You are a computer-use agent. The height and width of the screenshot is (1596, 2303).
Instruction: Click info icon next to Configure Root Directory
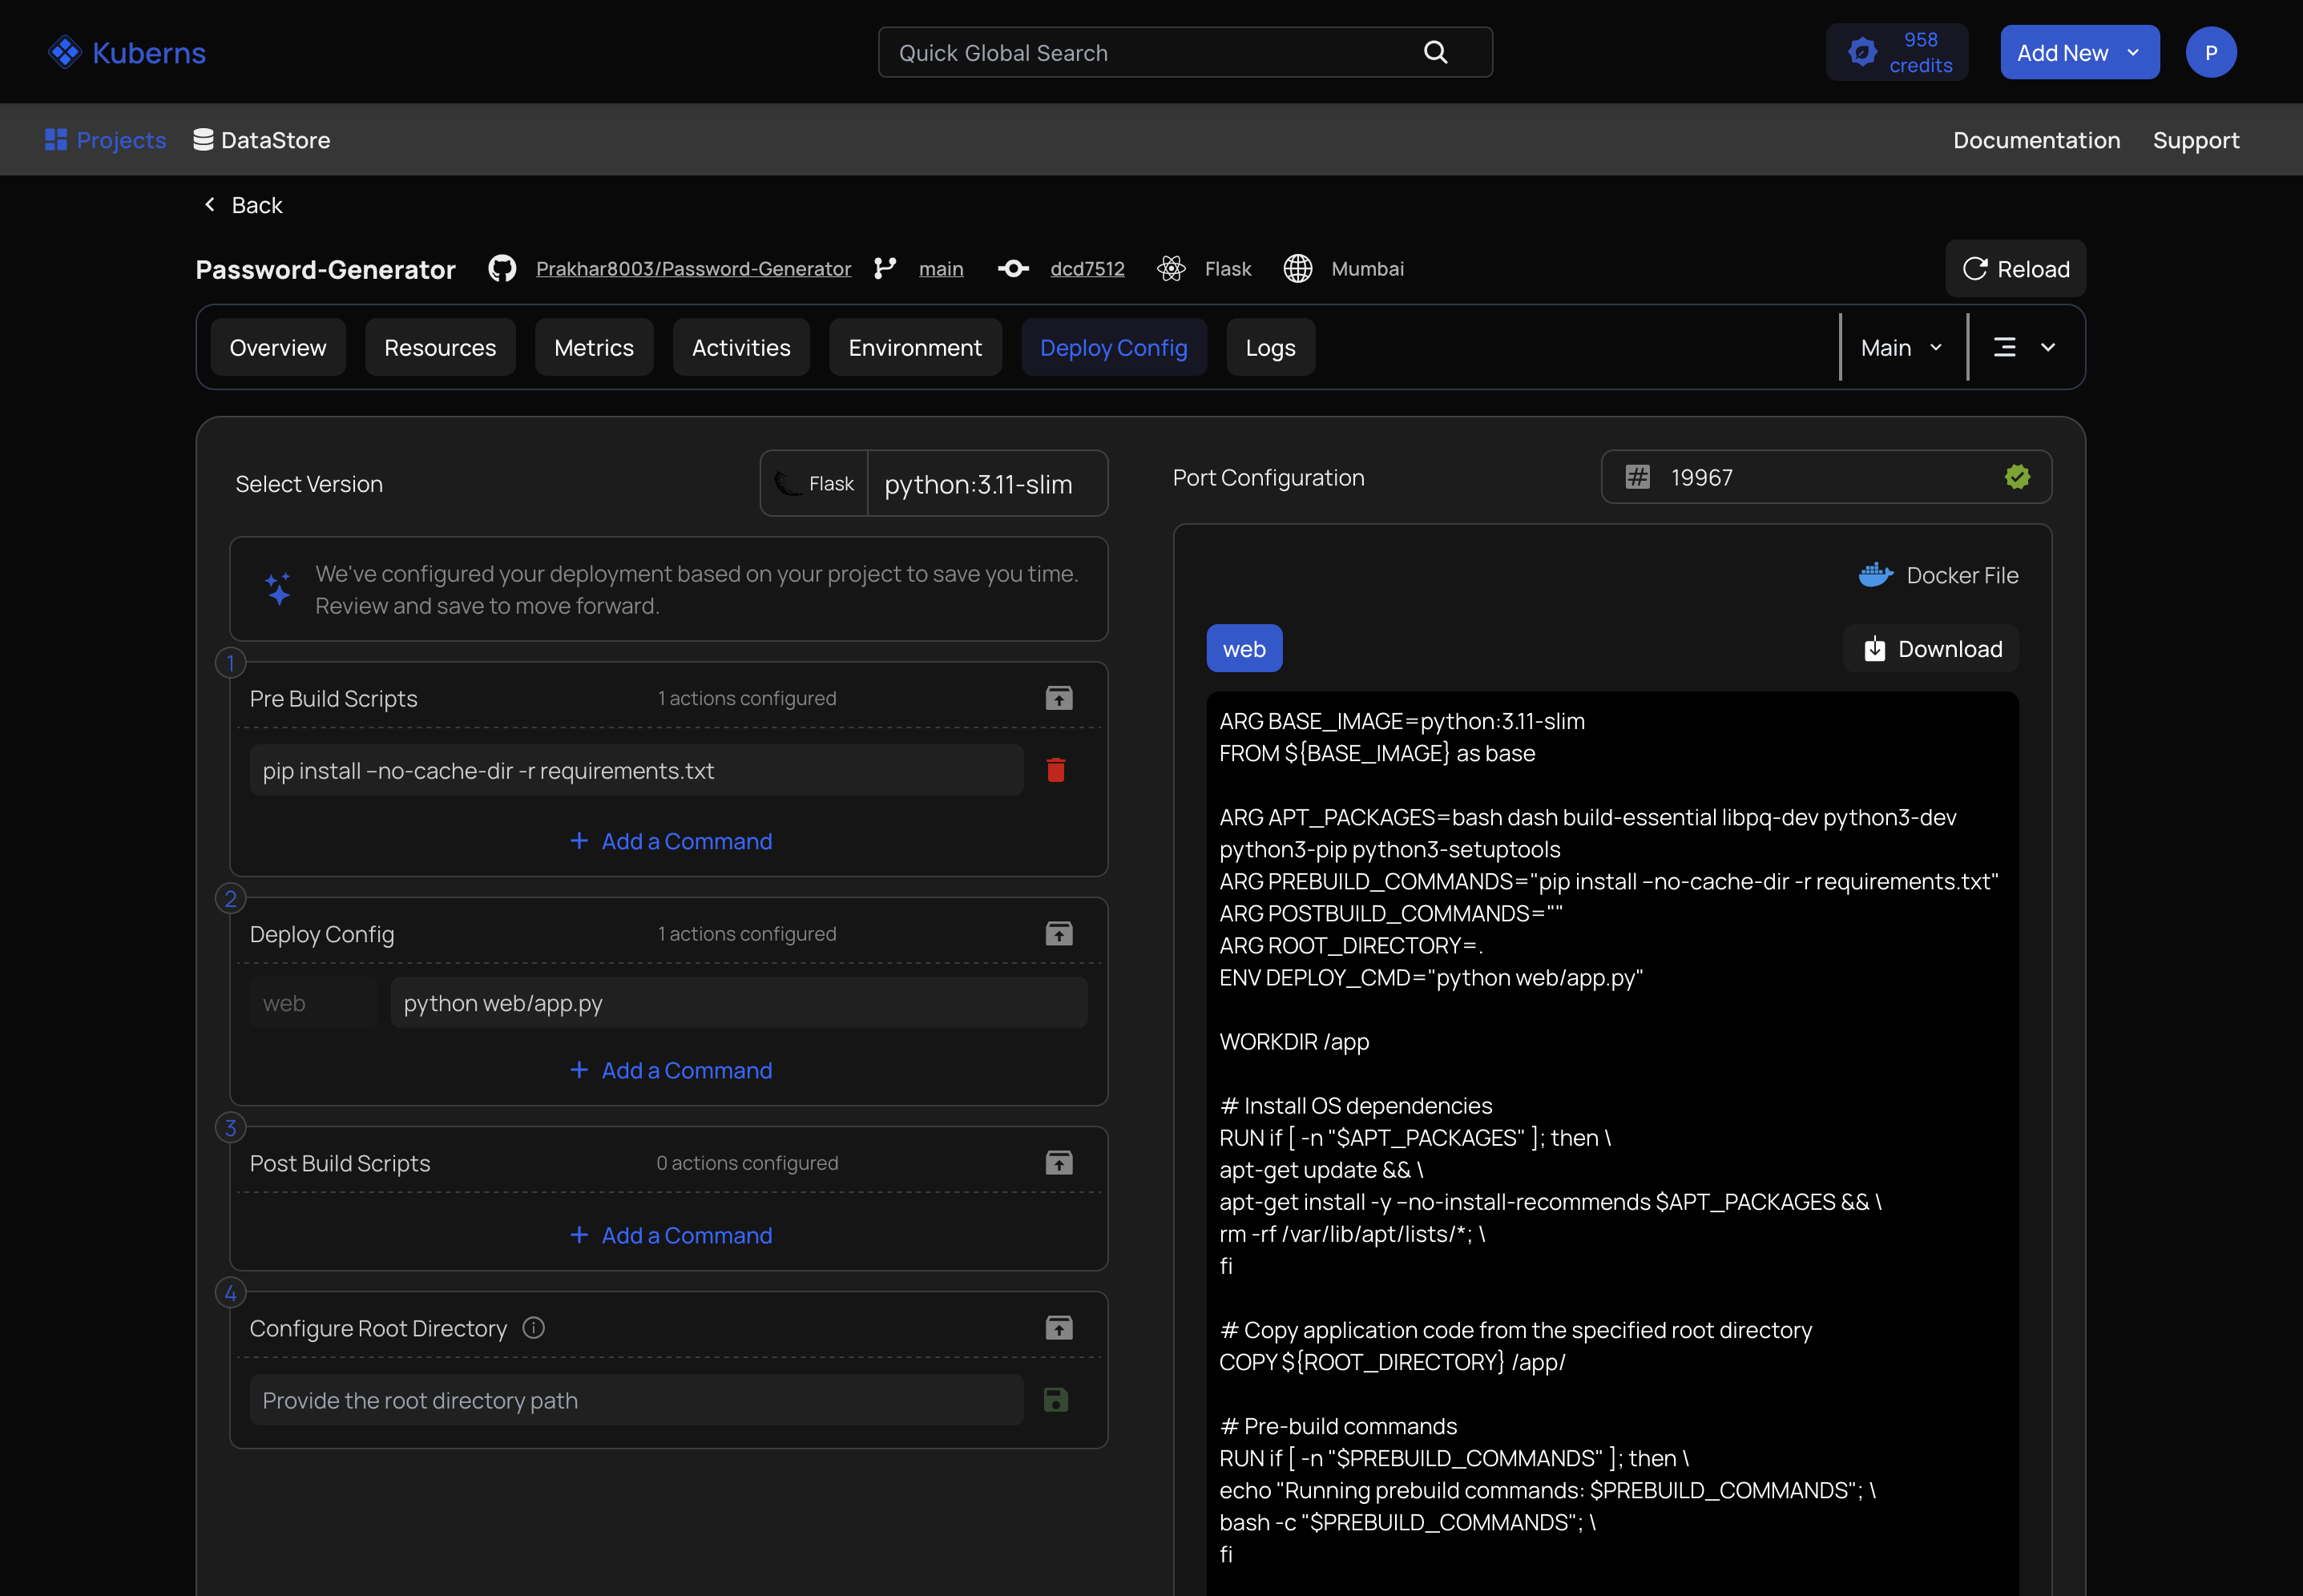(534, 1328)
